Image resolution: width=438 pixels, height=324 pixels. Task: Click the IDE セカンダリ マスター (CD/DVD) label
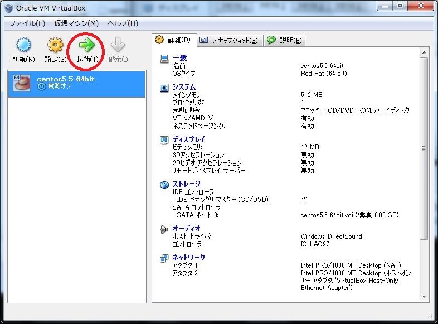click(223, 200)
